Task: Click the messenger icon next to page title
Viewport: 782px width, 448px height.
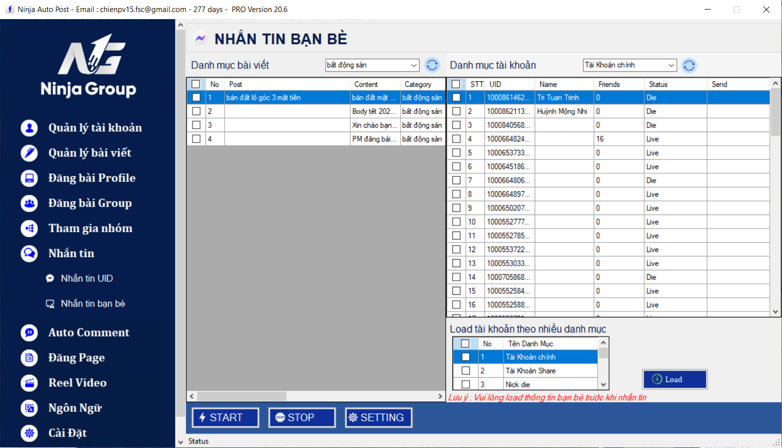Action: pyautogui.click(x=201, y=39)
